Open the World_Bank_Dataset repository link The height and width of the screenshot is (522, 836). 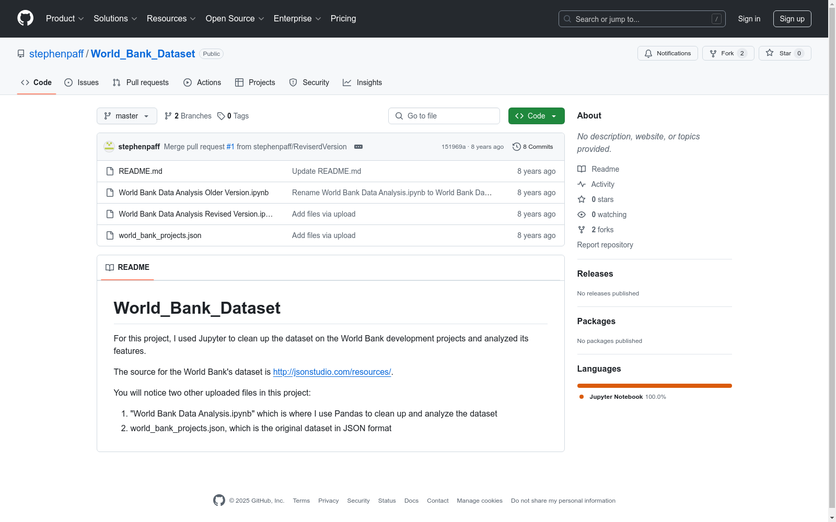click(143, 54)
